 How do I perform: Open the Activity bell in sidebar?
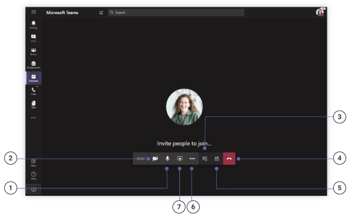[x=33, y=24]
